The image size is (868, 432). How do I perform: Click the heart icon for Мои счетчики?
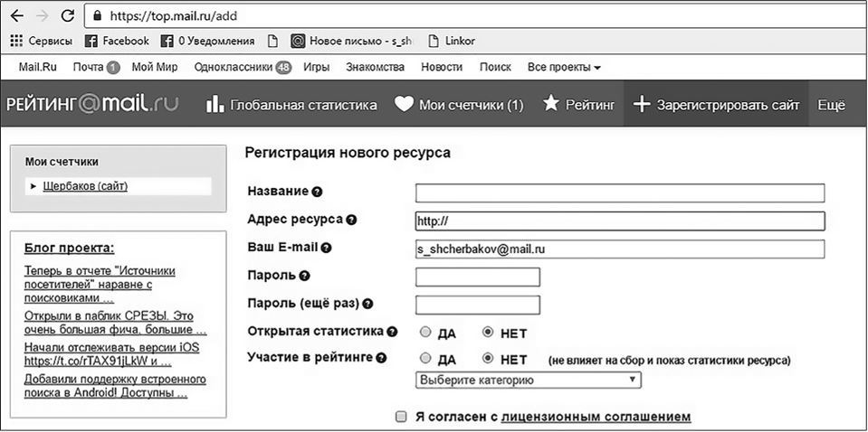click(404, 105)
